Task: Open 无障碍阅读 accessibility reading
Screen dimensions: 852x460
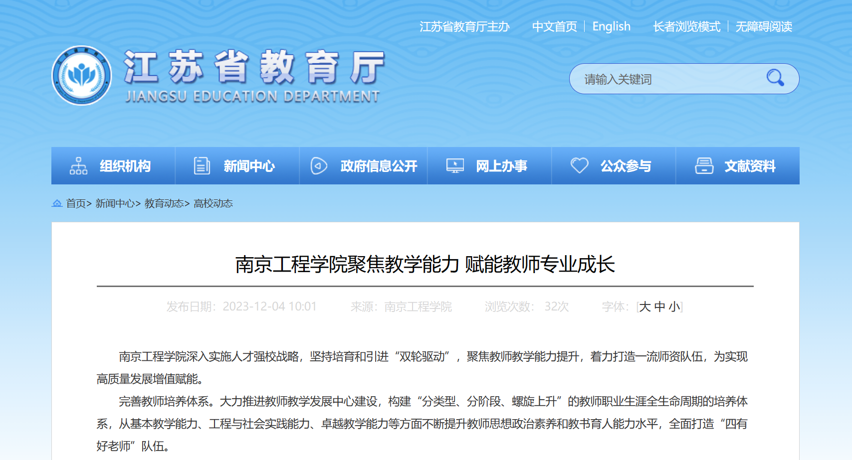Action: coord(763,26)
